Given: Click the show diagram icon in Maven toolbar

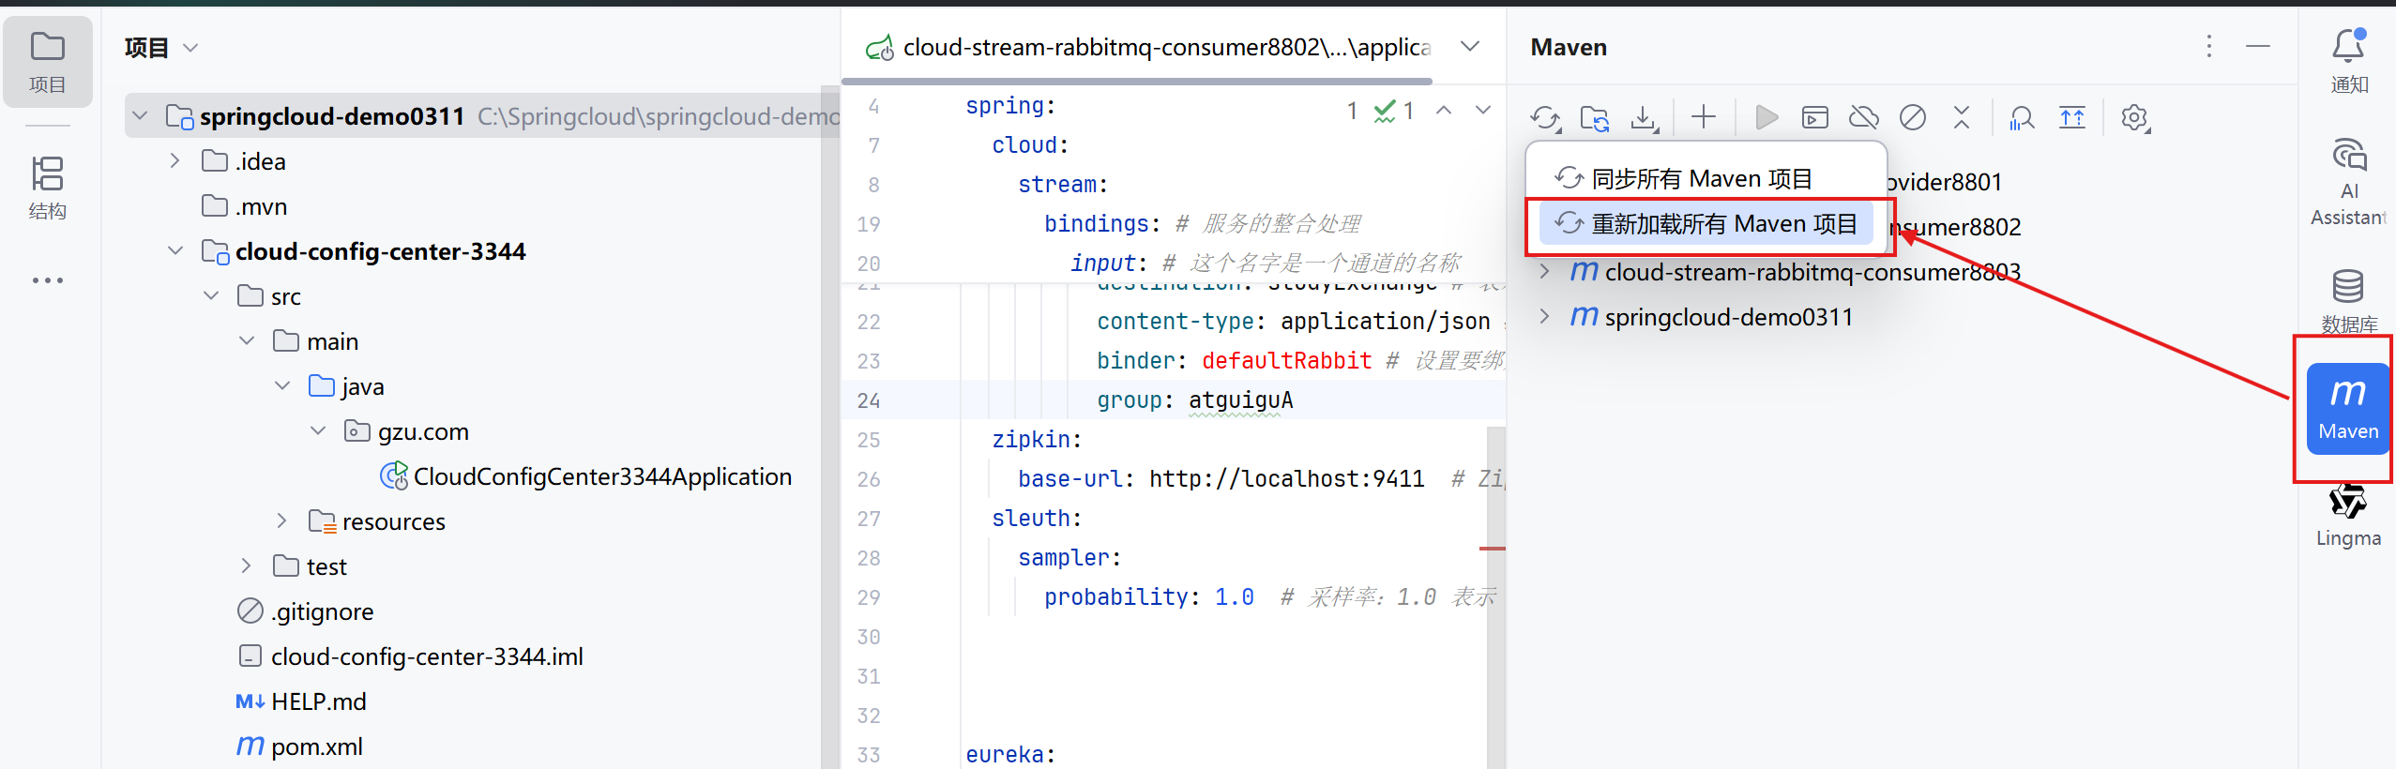Looking at the screenshot, I should pos(2072,117).
